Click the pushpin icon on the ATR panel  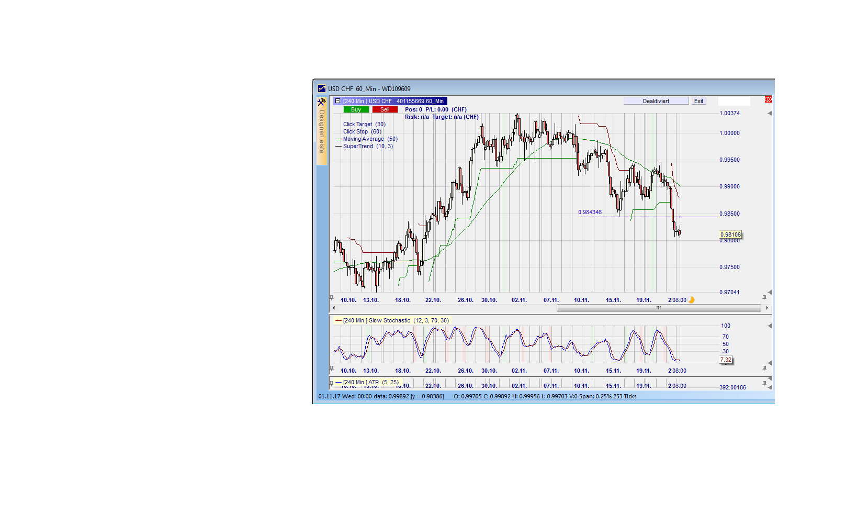click(x=332, y=383)
